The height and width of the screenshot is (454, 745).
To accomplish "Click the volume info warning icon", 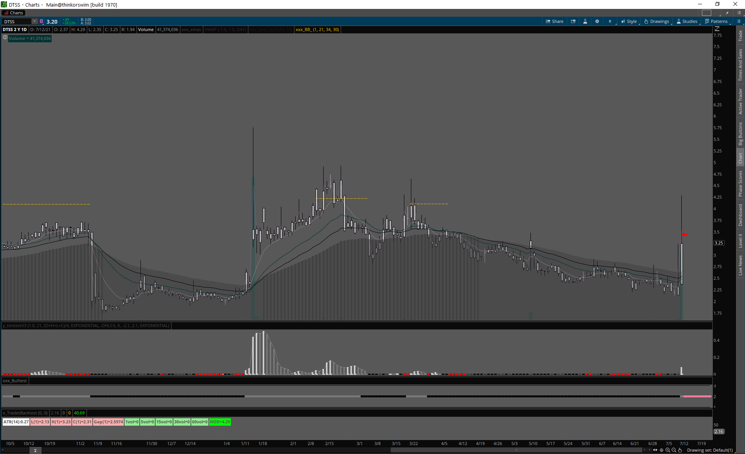I will coord(5,38).
